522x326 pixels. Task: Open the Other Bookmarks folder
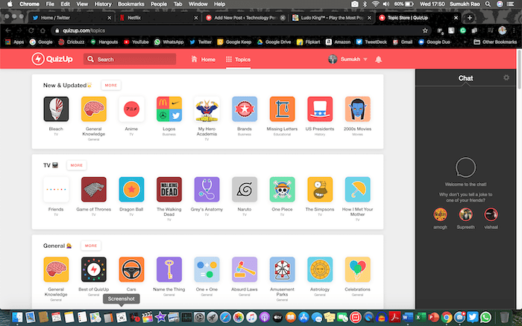coord(495,42)
